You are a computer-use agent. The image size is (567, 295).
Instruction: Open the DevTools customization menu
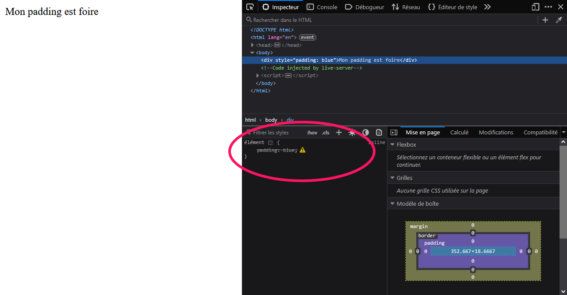click(x=548, y=7)
